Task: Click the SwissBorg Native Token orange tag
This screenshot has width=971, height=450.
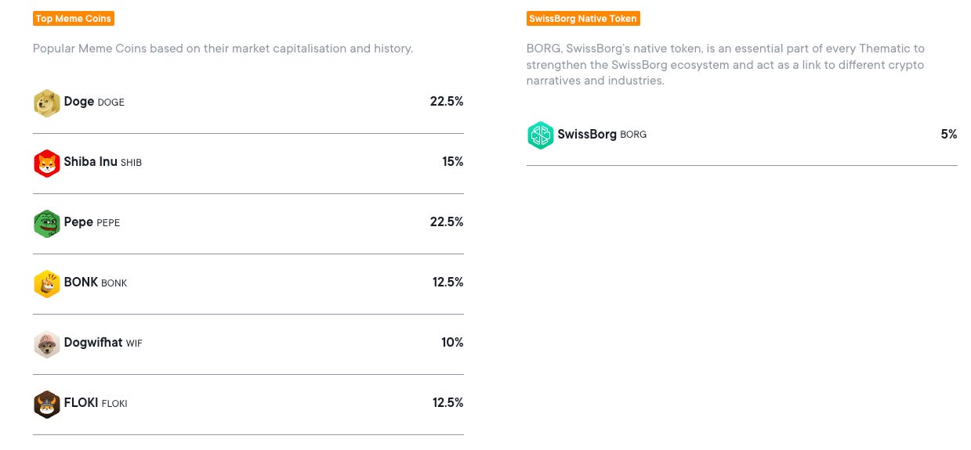Action: pos(583,18)
